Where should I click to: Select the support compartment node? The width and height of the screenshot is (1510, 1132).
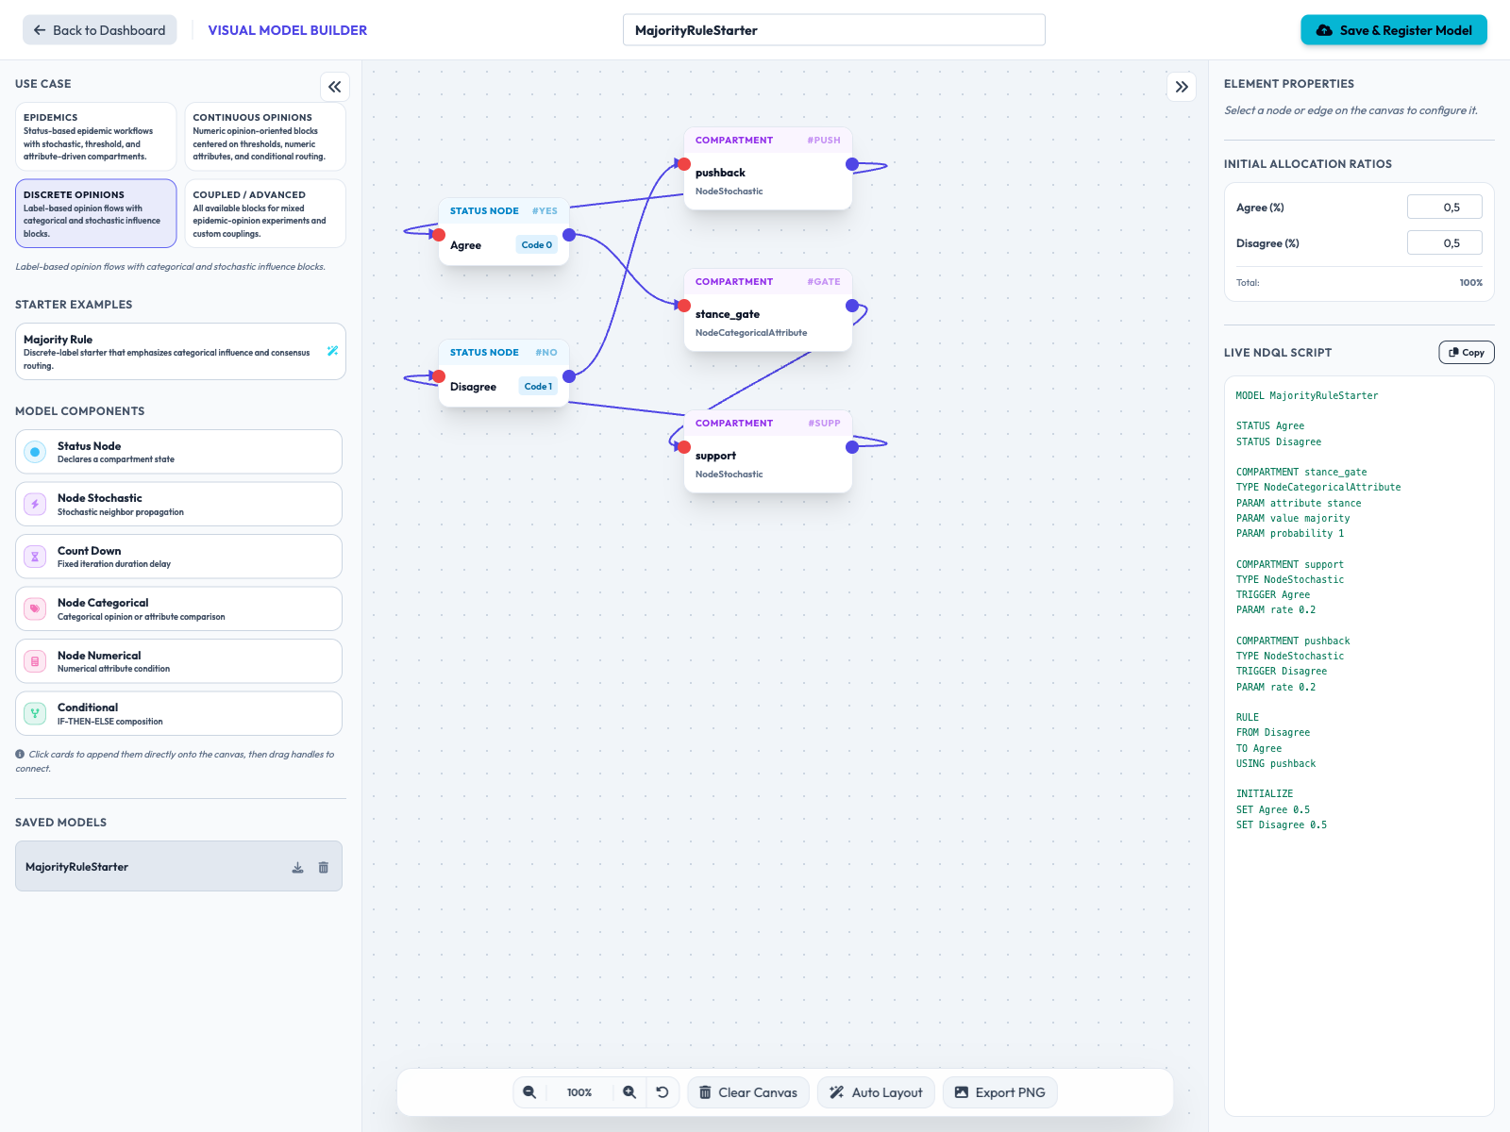tap(768, 452)
